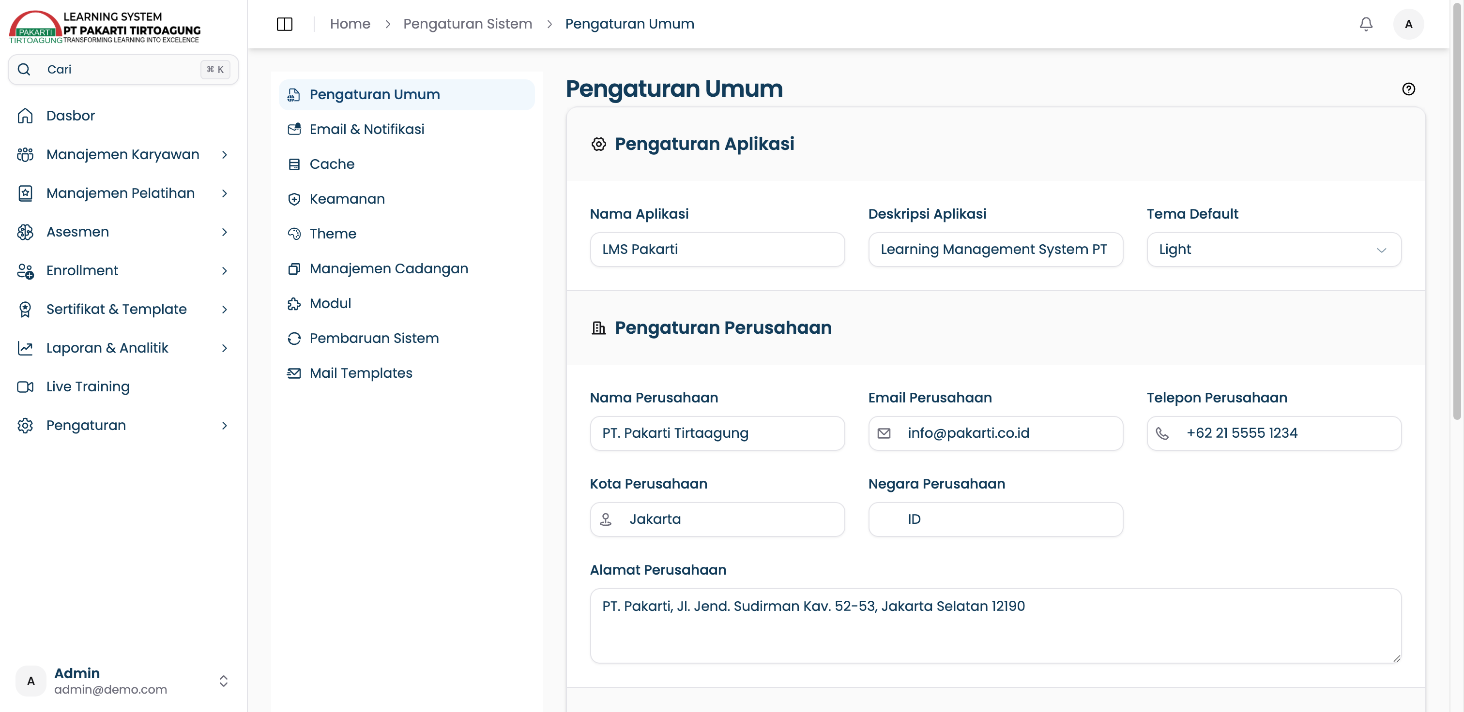Click the PT Pakarti Tirtoagung logo

[105, 27]
